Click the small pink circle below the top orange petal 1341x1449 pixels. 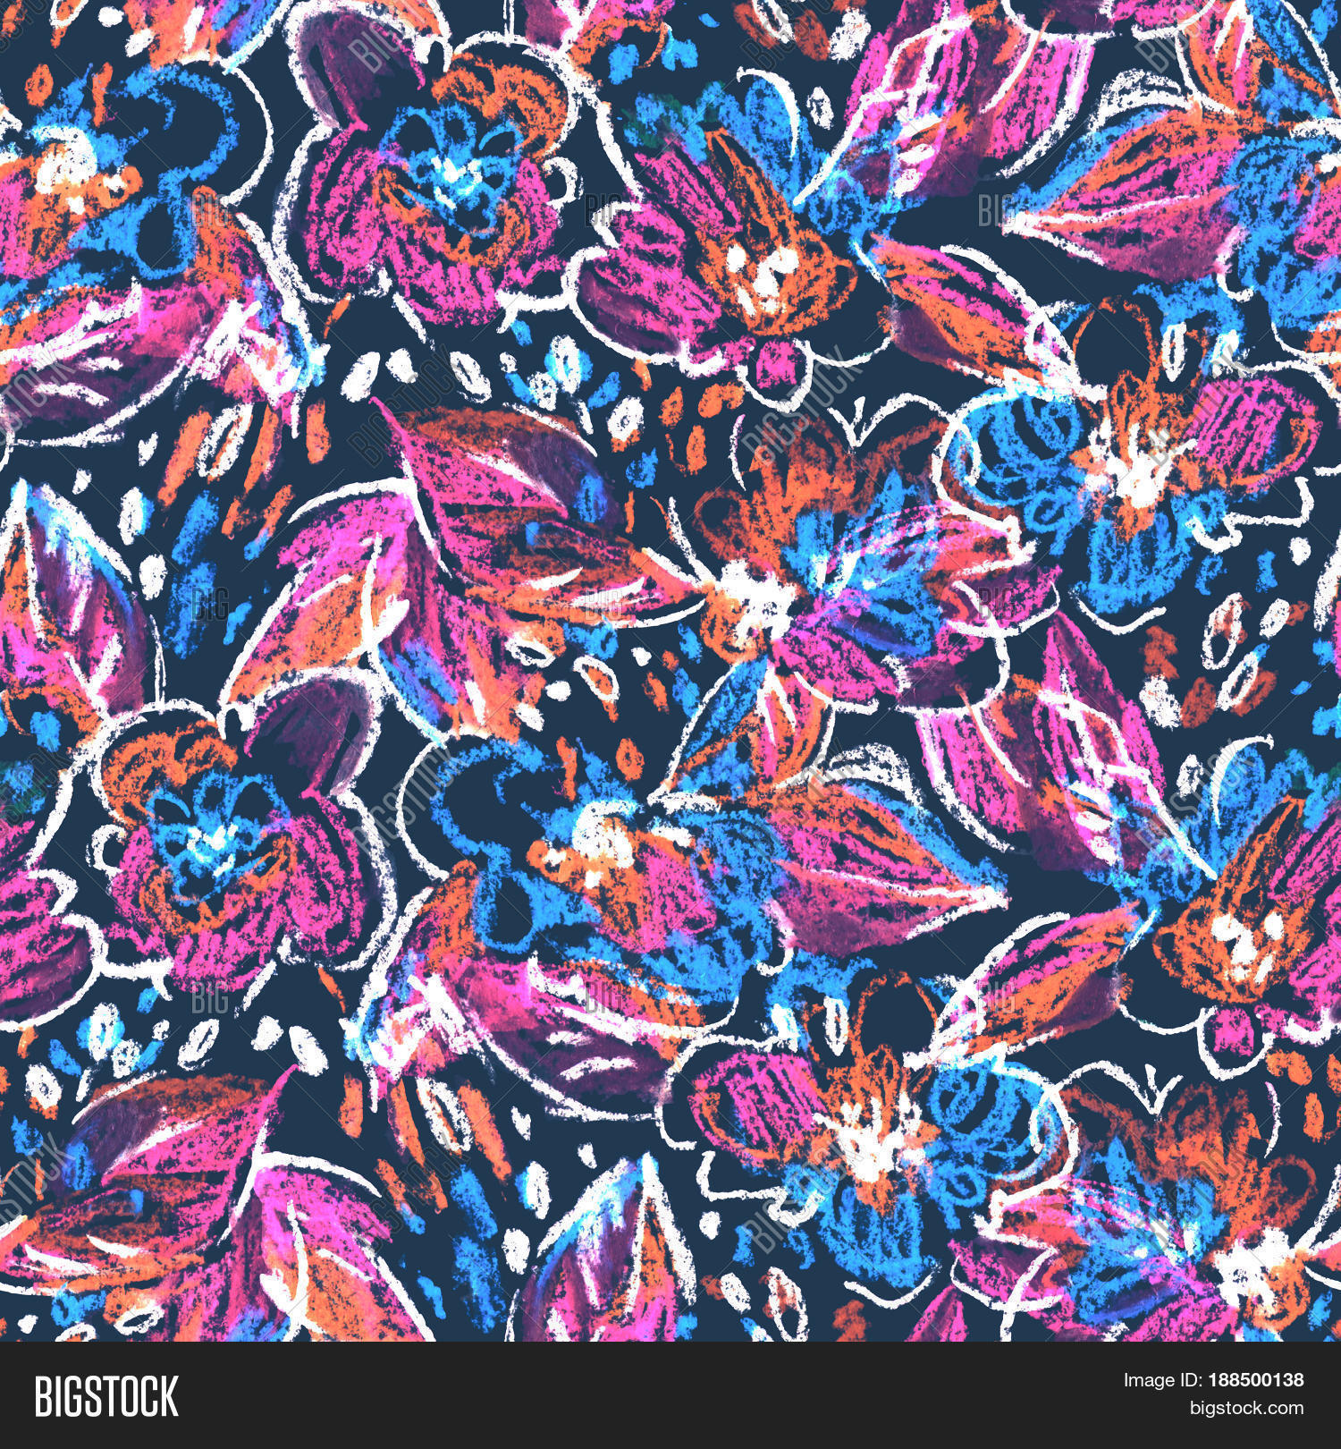(767, 369)
